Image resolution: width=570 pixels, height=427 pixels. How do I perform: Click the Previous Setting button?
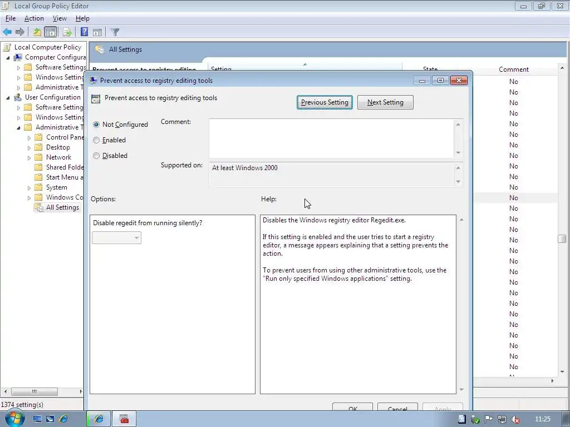tap(325, 102)
